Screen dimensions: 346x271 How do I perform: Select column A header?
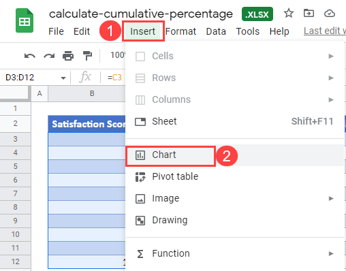[40, 93]
